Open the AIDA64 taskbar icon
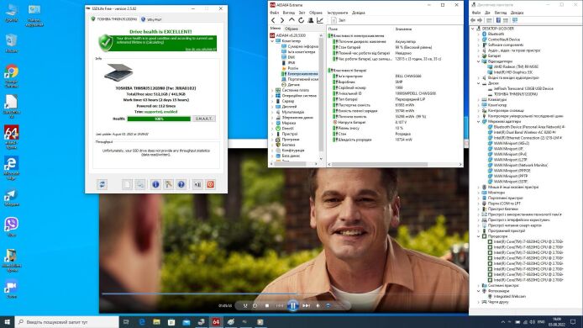The width and height of the screenshot is (583, 328). pos(216,321)
